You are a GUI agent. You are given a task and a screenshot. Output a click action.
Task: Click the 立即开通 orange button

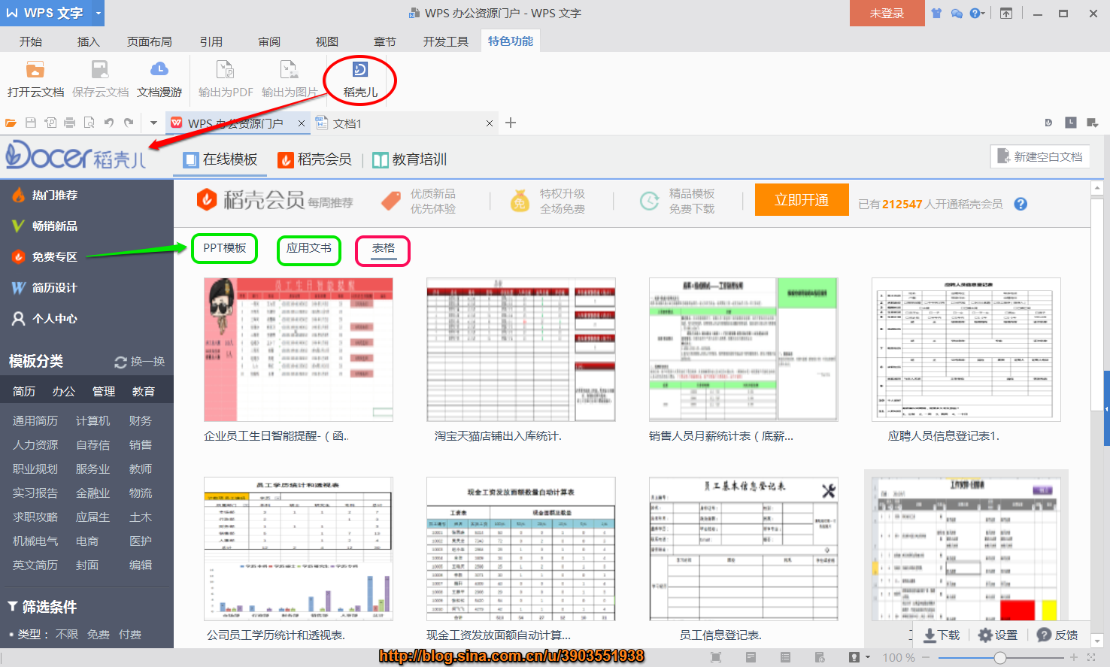point(802,200)
